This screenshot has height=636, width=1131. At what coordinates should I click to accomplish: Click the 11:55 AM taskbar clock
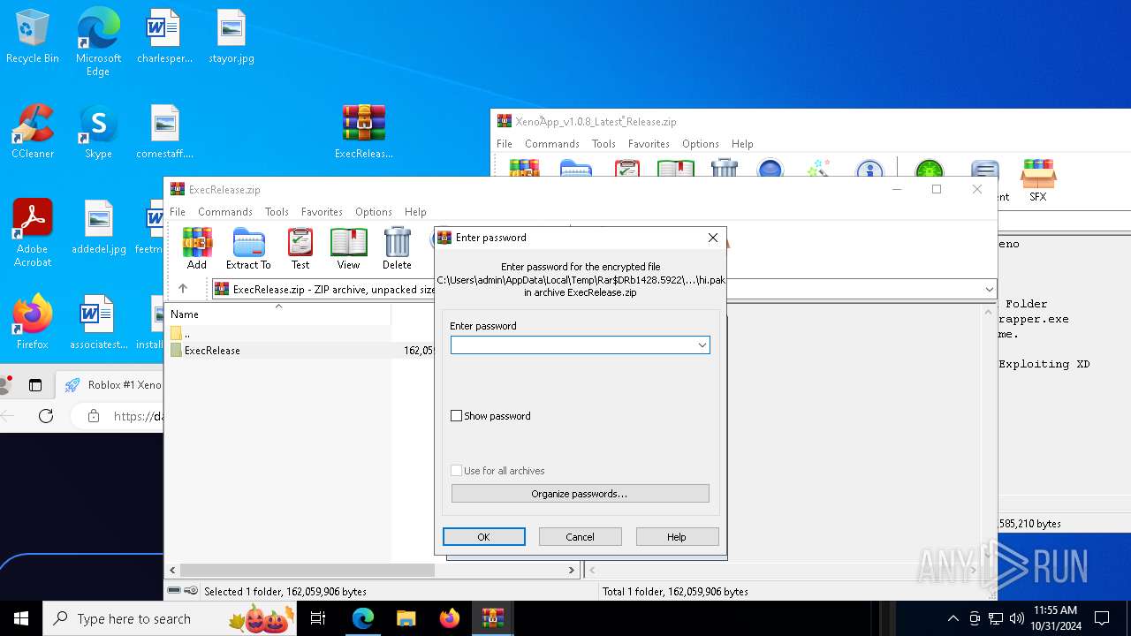click(1055, 618)
